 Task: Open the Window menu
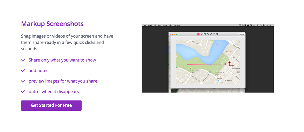click(x=177, y=25)
